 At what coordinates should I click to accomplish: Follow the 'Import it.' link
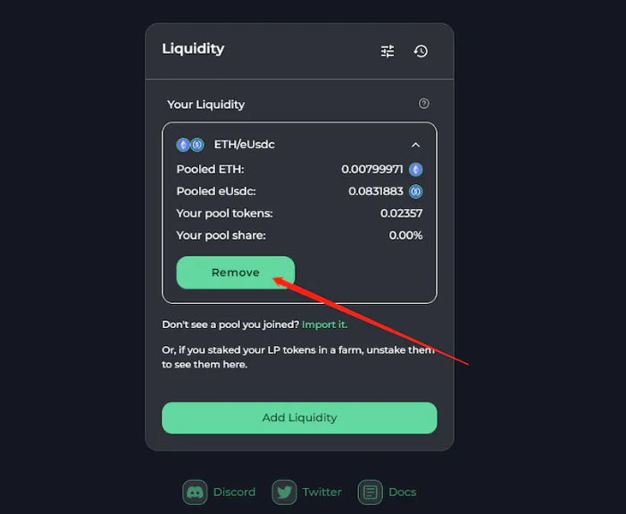(x=324, y=324)
